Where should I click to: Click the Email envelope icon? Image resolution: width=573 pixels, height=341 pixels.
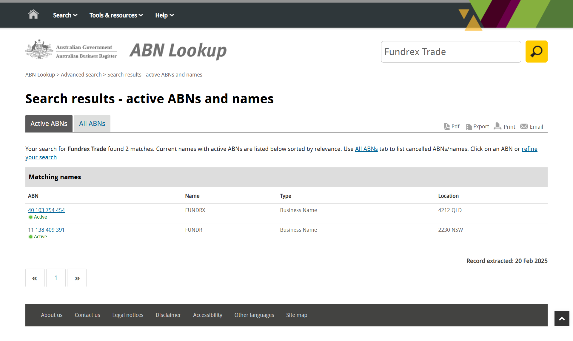point(524,127)
